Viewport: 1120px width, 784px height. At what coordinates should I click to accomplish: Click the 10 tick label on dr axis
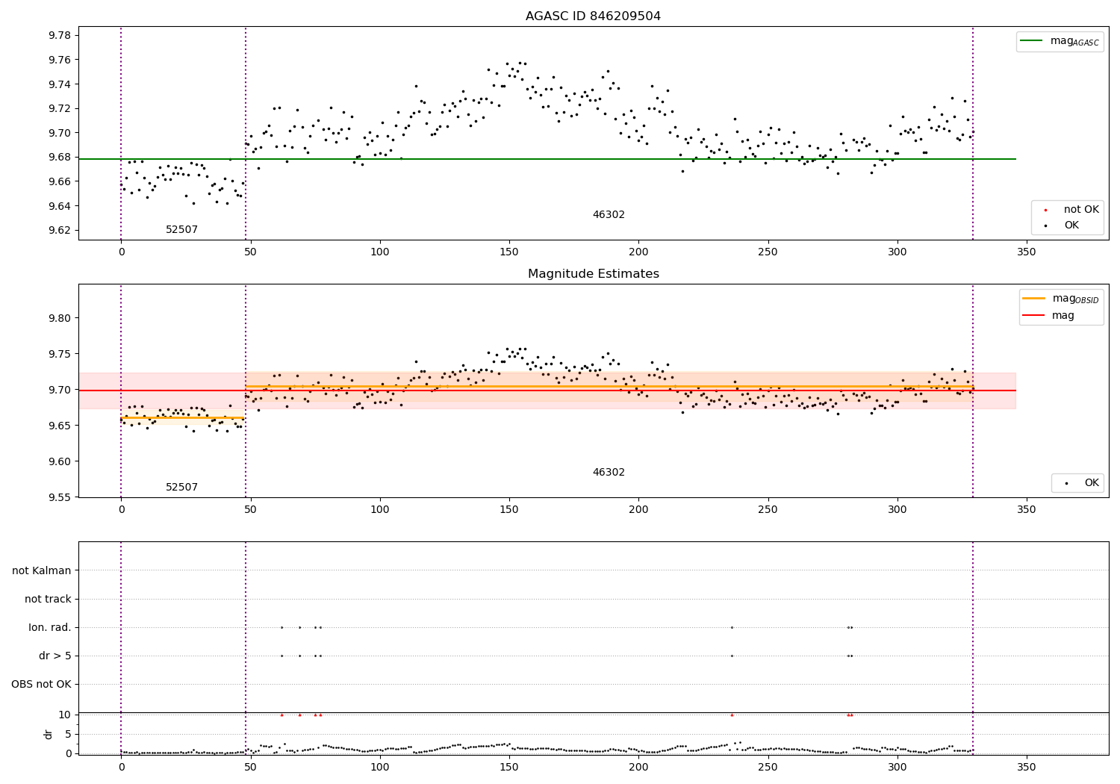click(x=65, y=715)
